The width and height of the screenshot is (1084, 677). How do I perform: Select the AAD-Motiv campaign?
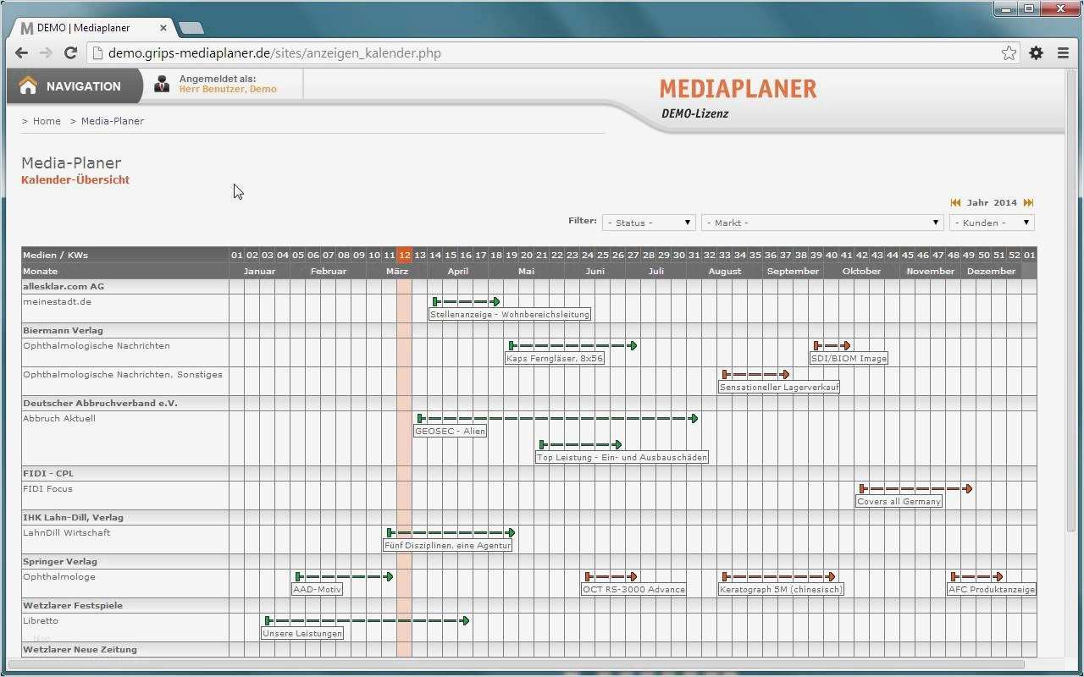[x=318, y=589]
